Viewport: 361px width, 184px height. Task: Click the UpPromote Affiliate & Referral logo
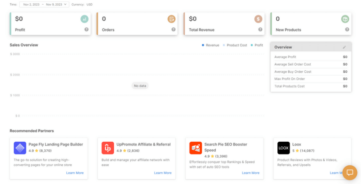coord(108,148)
